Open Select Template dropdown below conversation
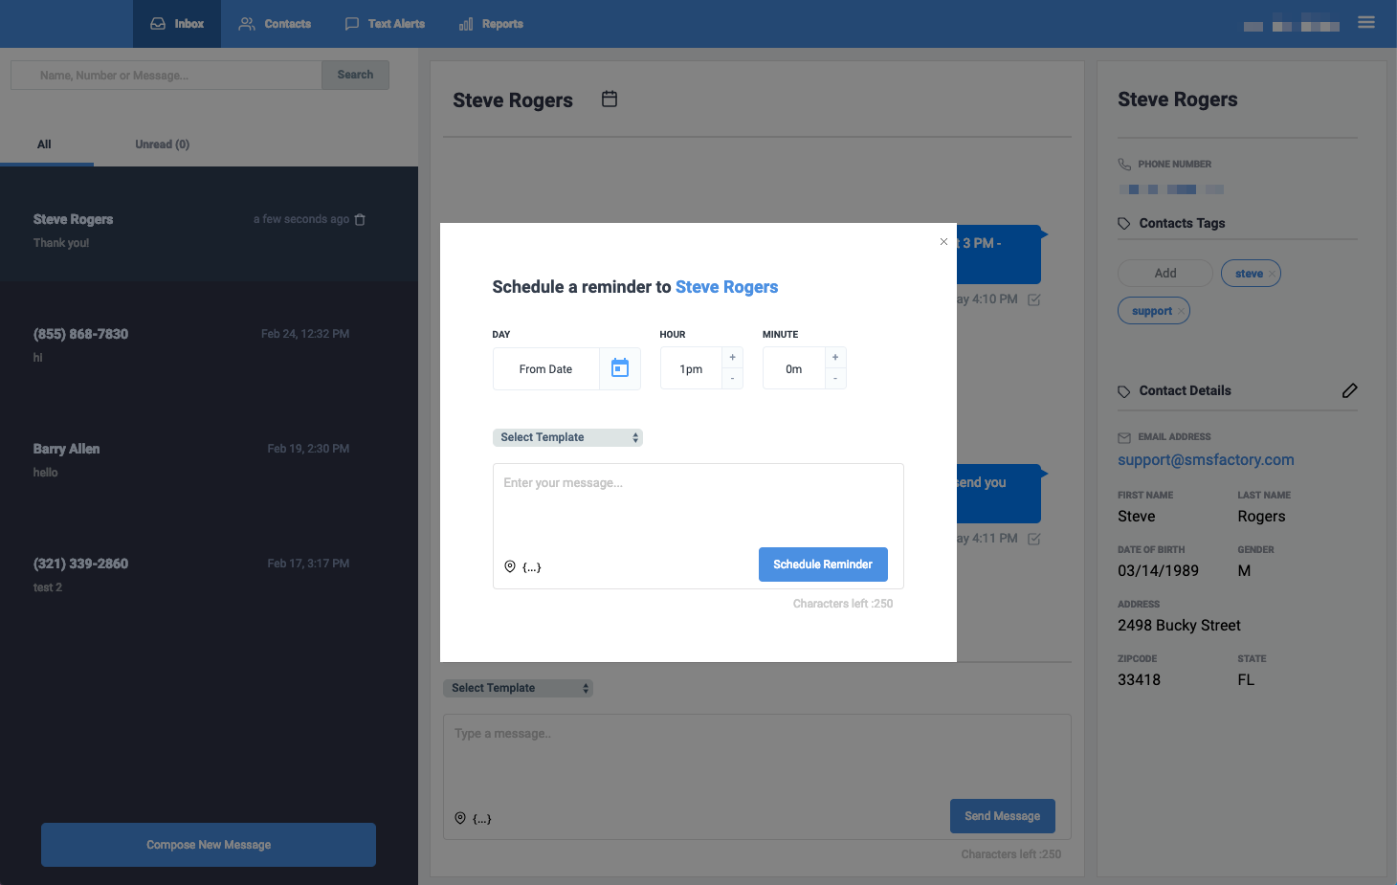 tap(518, 688)
